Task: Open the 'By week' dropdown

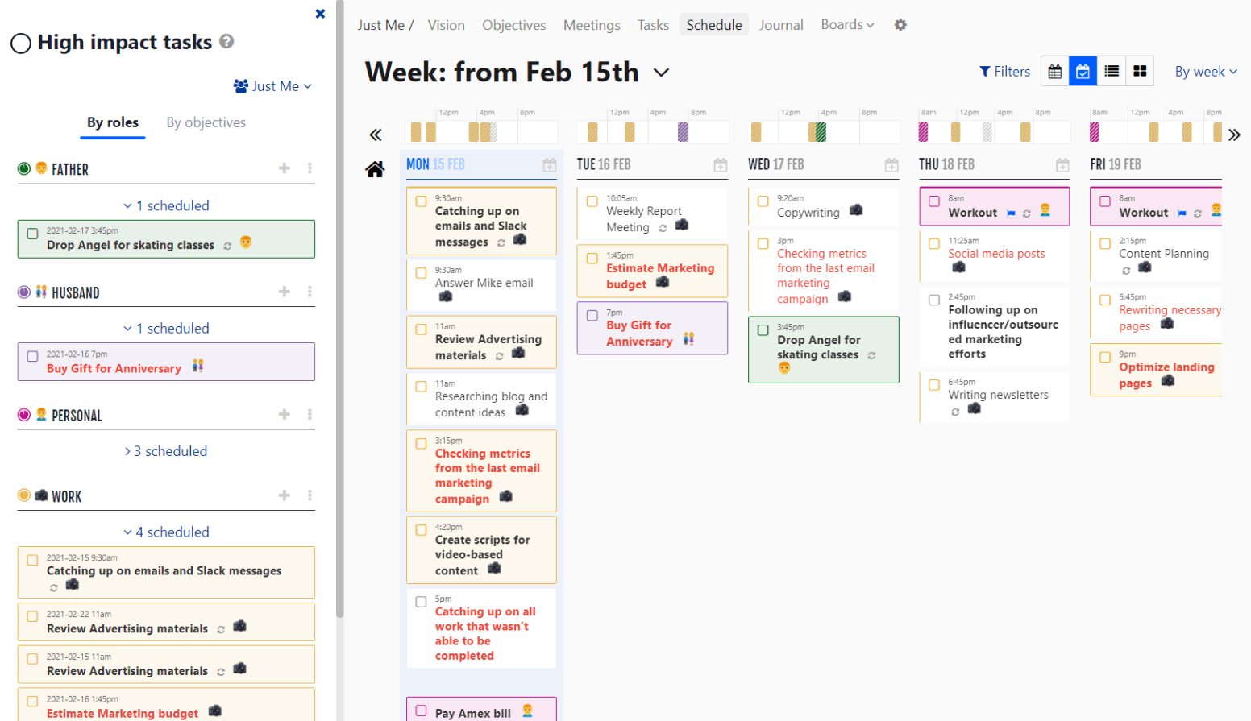Action: (1205, 71)
